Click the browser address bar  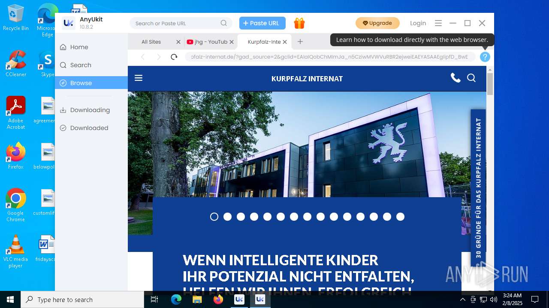(329, 57)
